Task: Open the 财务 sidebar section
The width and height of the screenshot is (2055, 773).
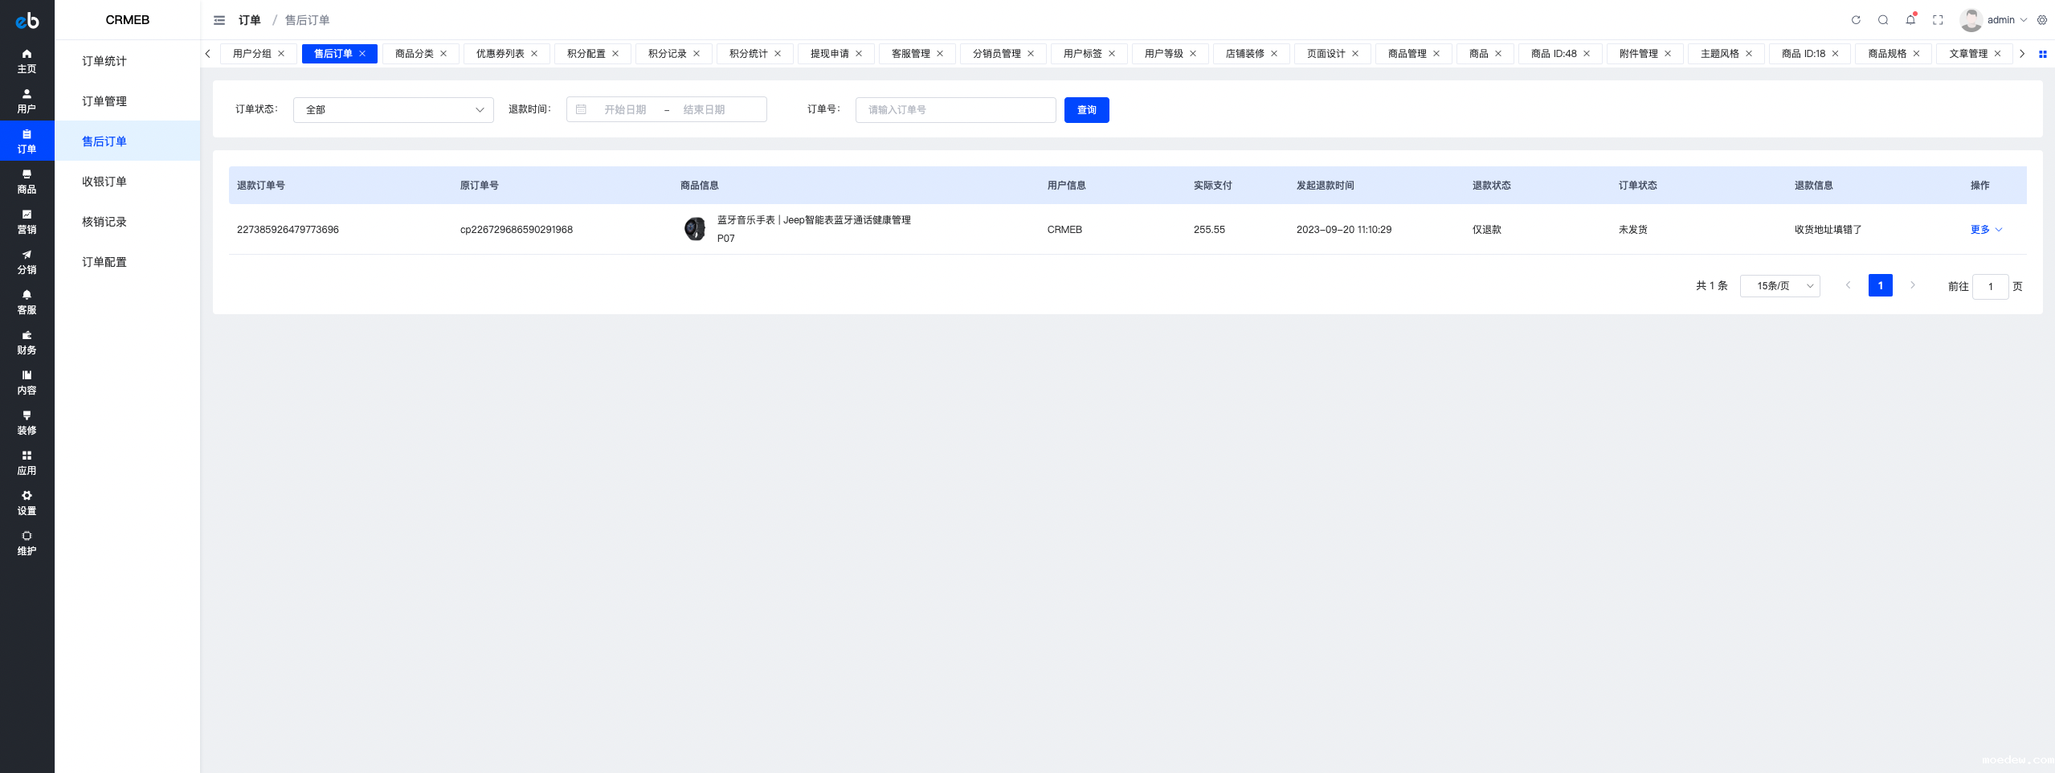Action: [x=27, y=342]
